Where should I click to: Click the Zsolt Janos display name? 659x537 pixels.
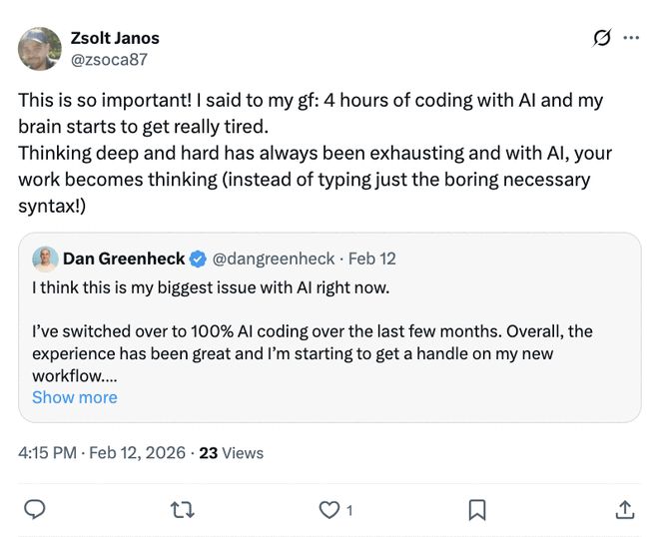pos(115,38)
